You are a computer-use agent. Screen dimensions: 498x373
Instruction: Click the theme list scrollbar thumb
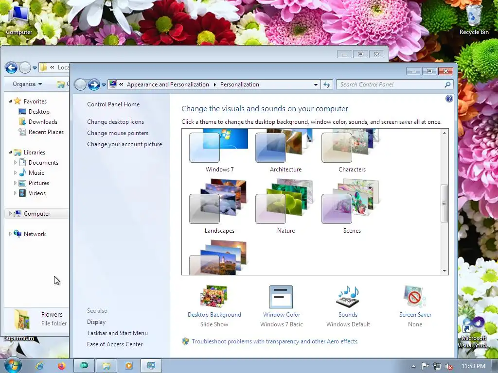(x=445, y=203)
